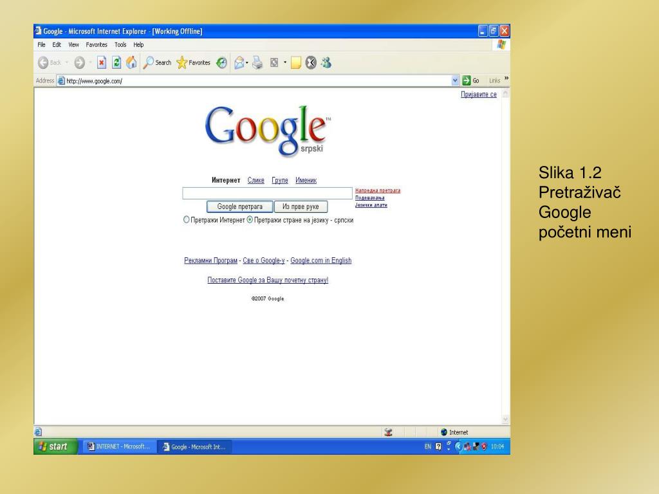The image size is (659, 494).
Task: Expand the Forward button history dropdown
Action: tap(90, 62)
